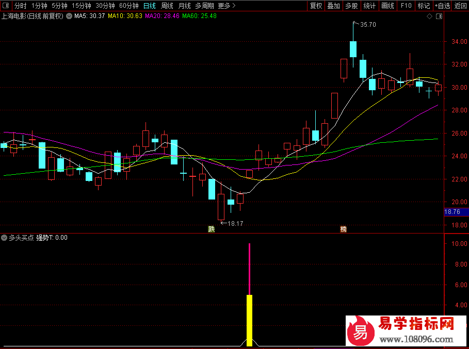
Task: Toggle the left sidebar panel icon
Action: [6, 5]
